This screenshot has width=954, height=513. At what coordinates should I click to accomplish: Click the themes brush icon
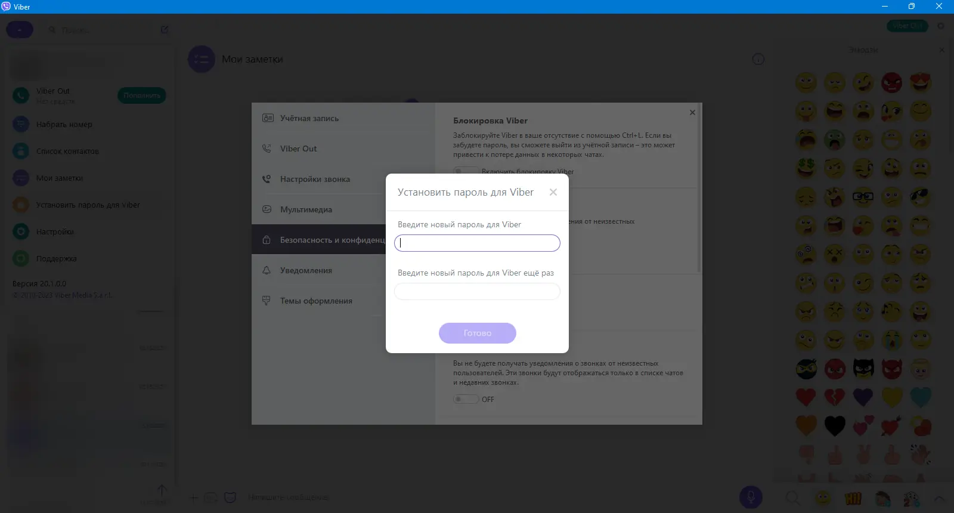point(267,301)
